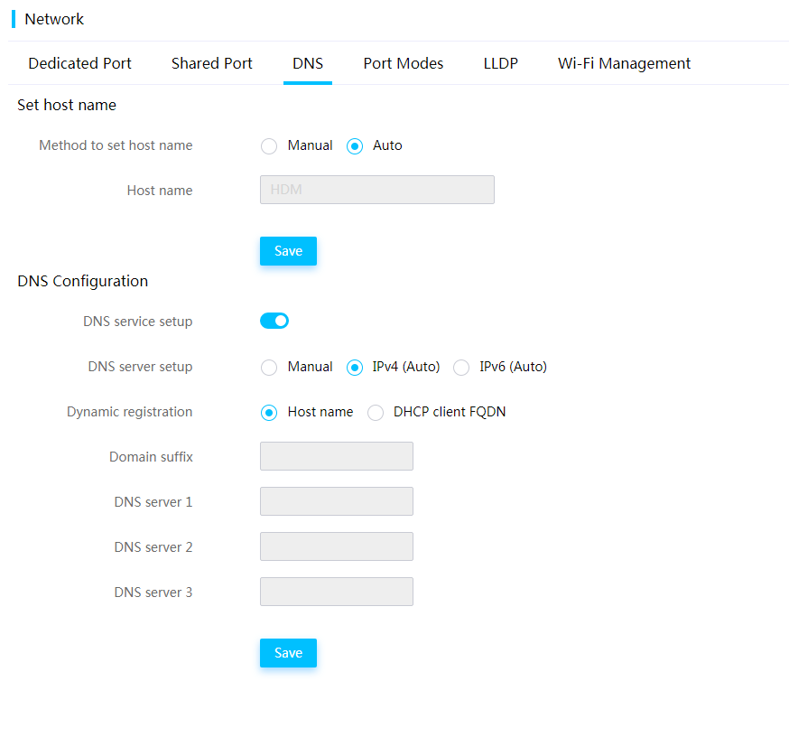The image size is (789, 756).
Task: Save the DNS configuration
Action: point(288,653)
